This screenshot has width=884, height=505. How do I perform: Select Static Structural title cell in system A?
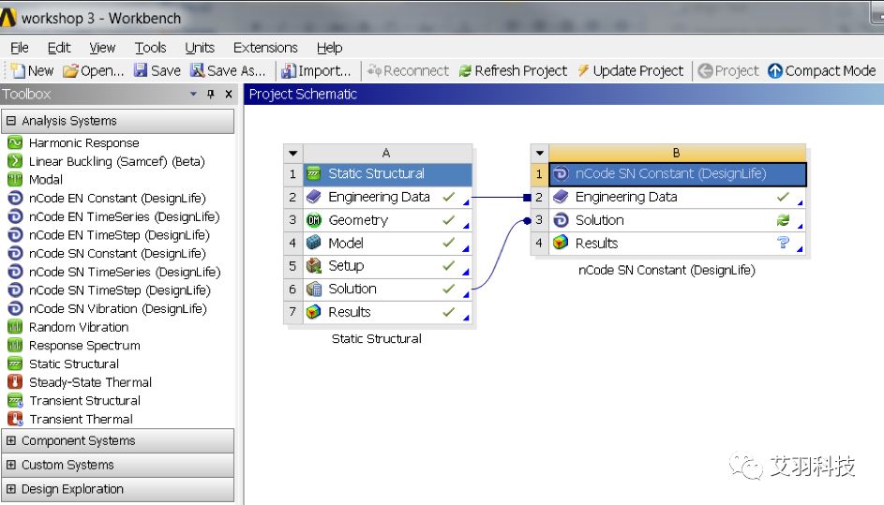388,173
